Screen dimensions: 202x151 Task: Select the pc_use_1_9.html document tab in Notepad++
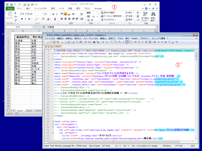(x=53, y=47)
